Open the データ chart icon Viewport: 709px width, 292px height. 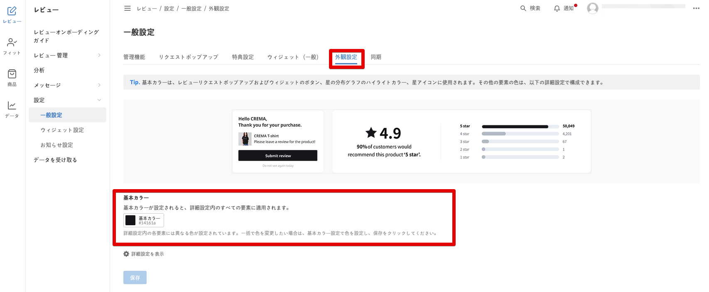pyautogui.click(x=12, y=106)
